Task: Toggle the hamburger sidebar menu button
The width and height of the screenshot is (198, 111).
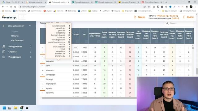Action: (22, 17)
